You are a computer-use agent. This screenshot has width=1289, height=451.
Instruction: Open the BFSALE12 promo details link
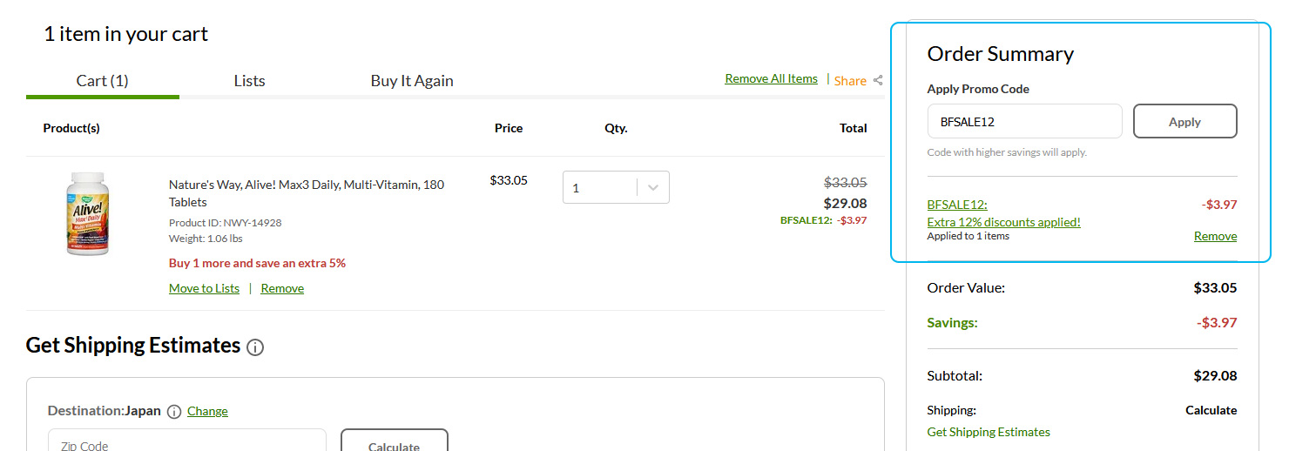click(x=957, y=205)
